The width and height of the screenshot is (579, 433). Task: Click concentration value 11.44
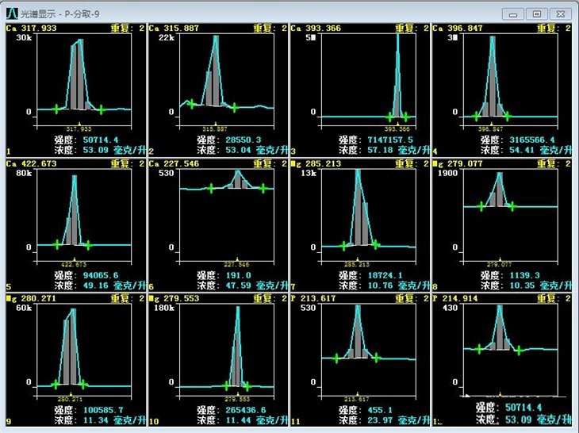(x=238, y=420)
